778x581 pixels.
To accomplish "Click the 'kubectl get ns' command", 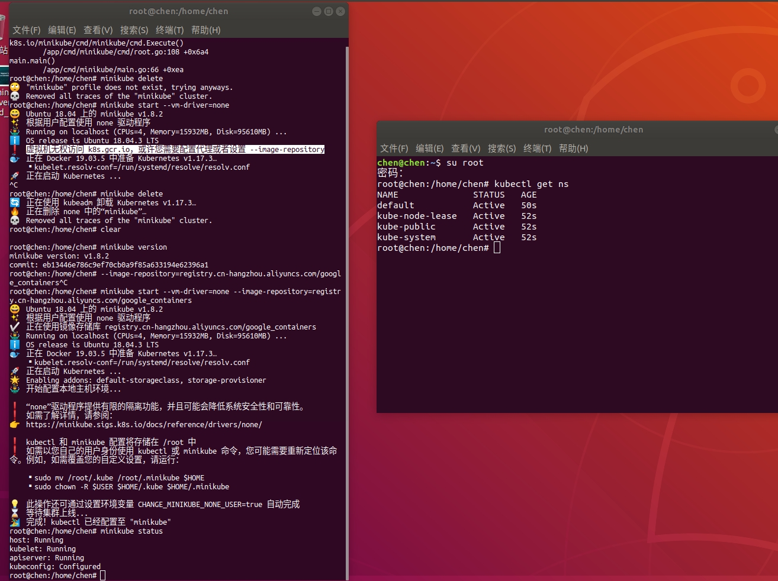I will click(x=531, y=184).
